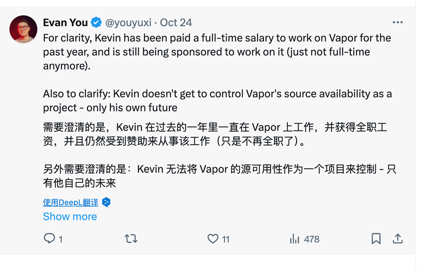This screenshot has width=431, height=270.
Task: Click the @youyuxi handle
Action: click(x=129, y=22)
